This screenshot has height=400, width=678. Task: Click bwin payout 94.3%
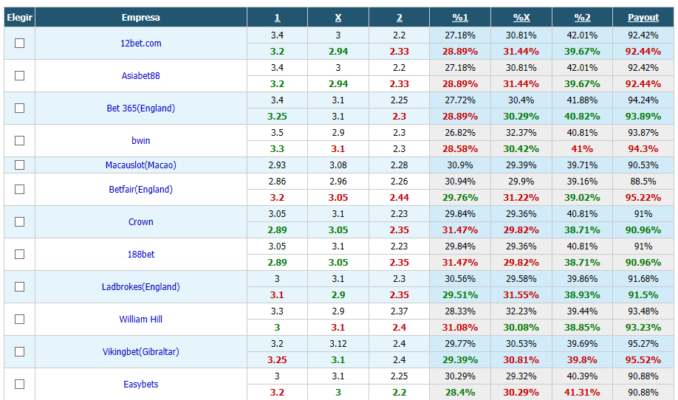tap(643, 148)
